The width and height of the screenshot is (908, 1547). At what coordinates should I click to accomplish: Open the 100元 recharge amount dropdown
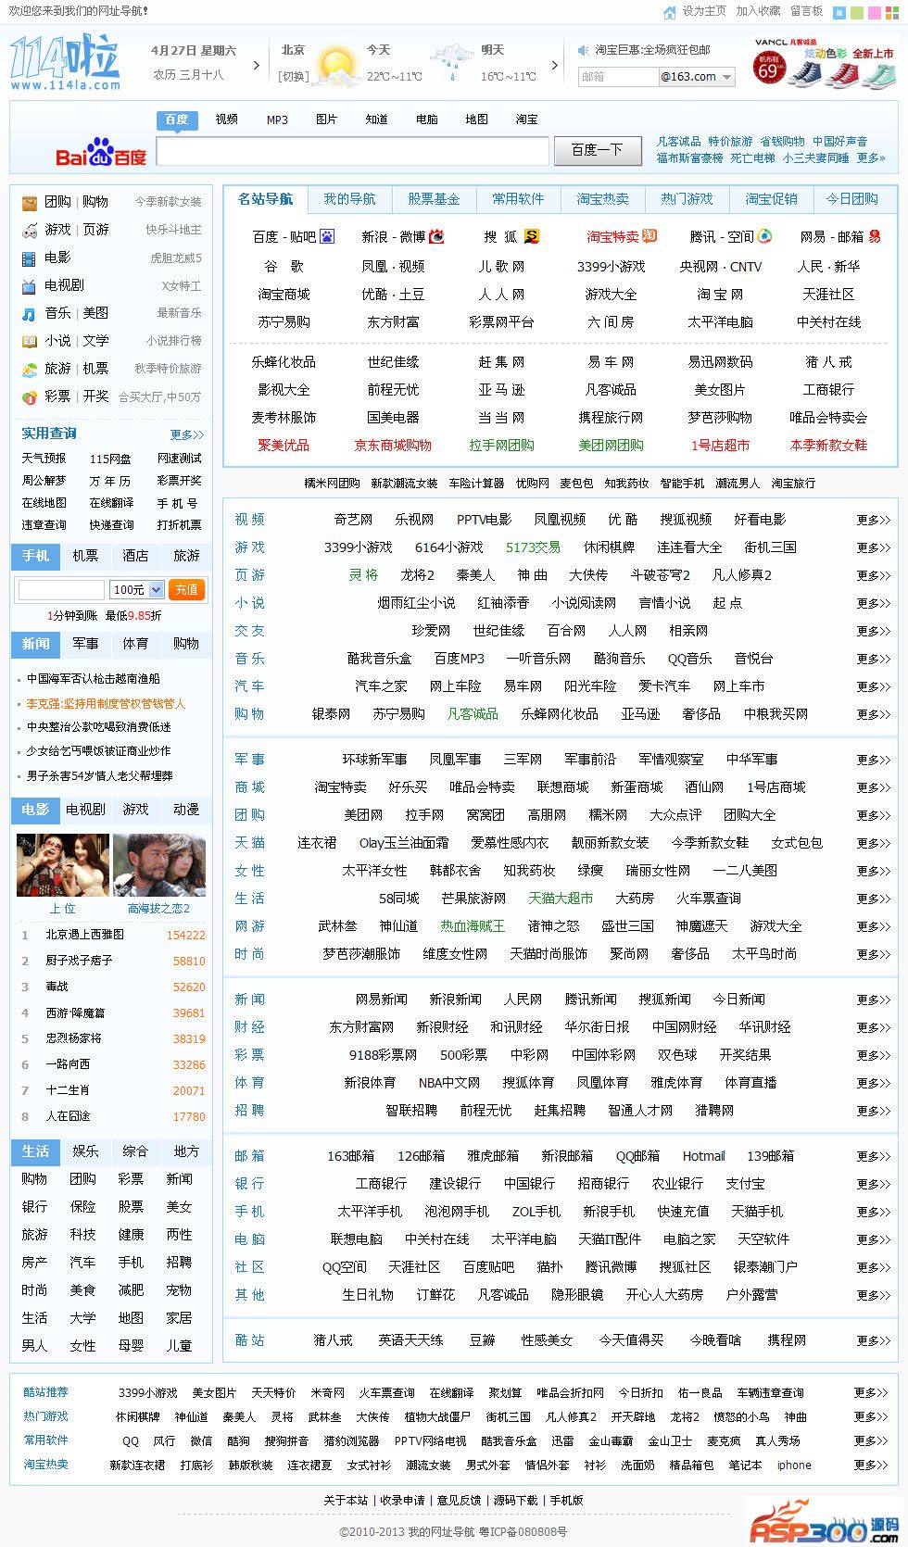pyautogui.click(x=137, y=589)
